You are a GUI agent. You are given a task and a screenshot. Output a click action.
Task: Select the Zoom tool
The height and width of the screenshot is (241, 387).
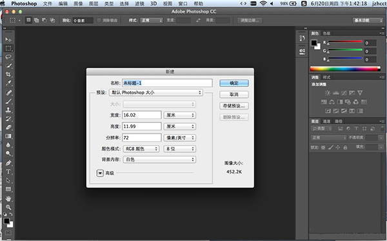pos(8,207)
